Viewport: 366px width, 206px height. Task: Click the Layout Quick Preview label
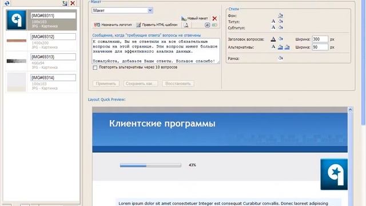click(x=107, y=100)
